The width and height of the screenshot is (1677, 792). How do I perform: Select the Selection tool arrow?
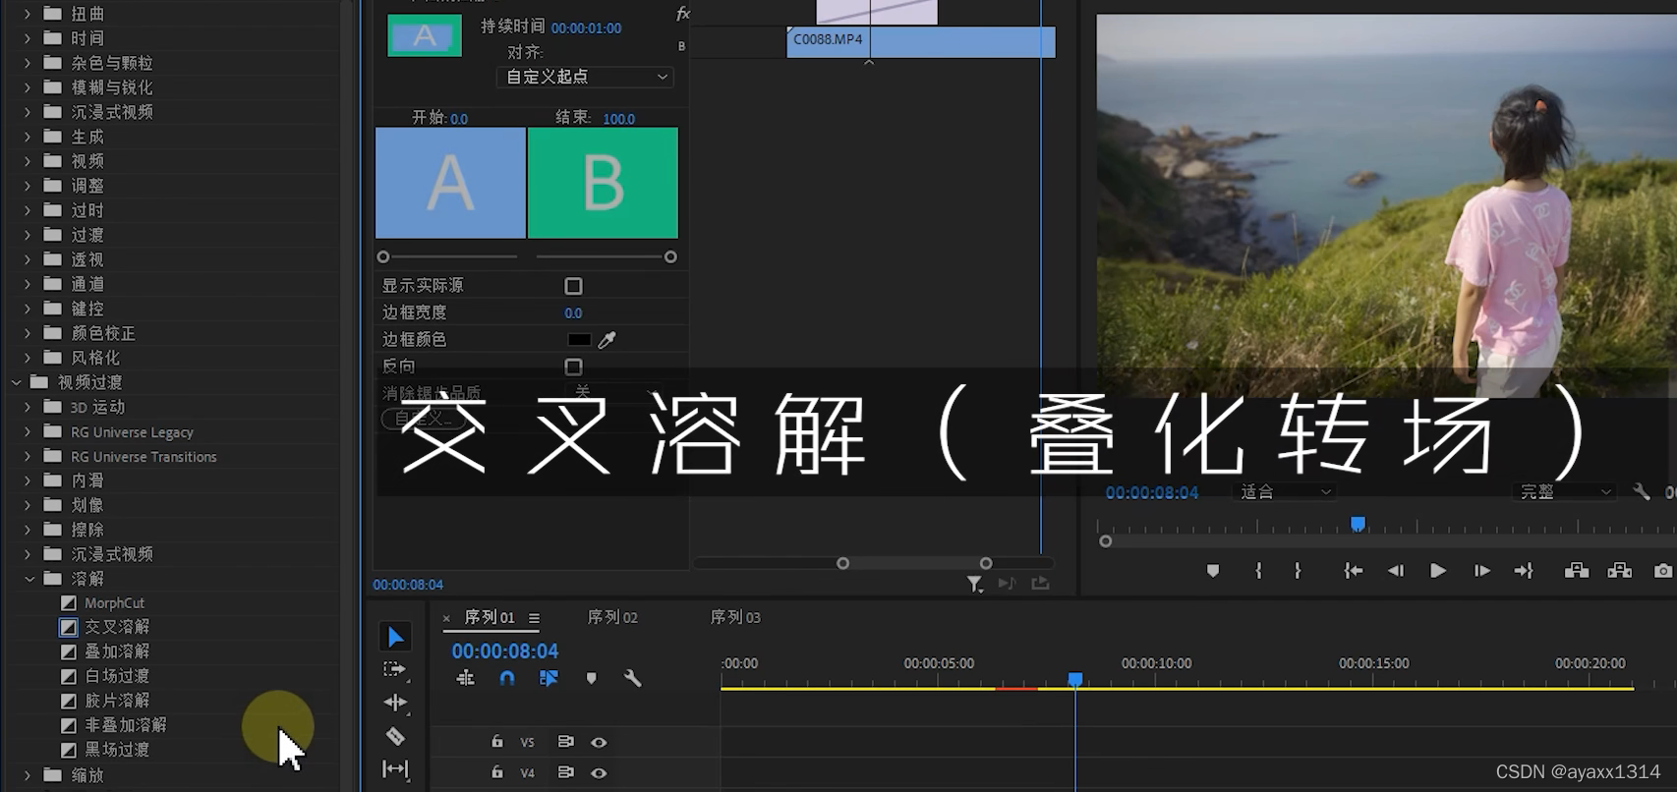(395, 637)
